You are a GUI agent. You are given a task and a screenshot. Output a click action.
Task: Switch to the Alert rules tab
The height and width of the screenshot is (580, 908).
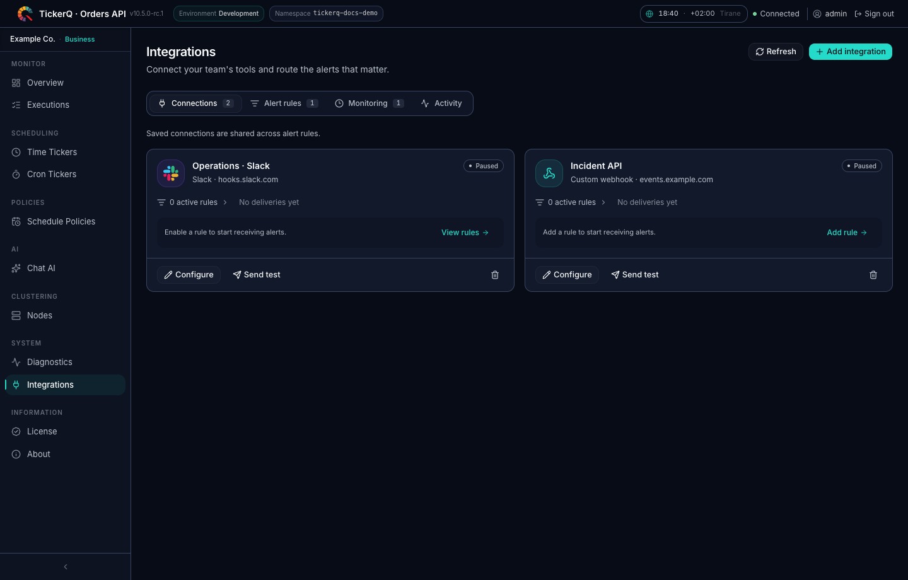tap(284, 103)
